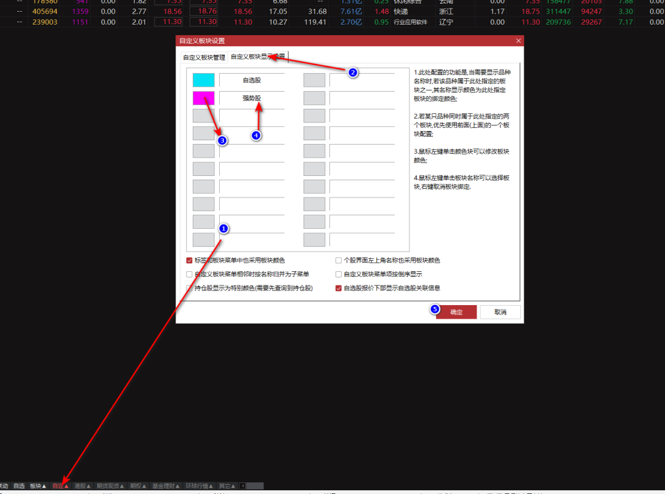The width and height of the screenshot is (665, 494).
Task: Change the magenta color block for 强势股
Action: (x=203, y=98)
